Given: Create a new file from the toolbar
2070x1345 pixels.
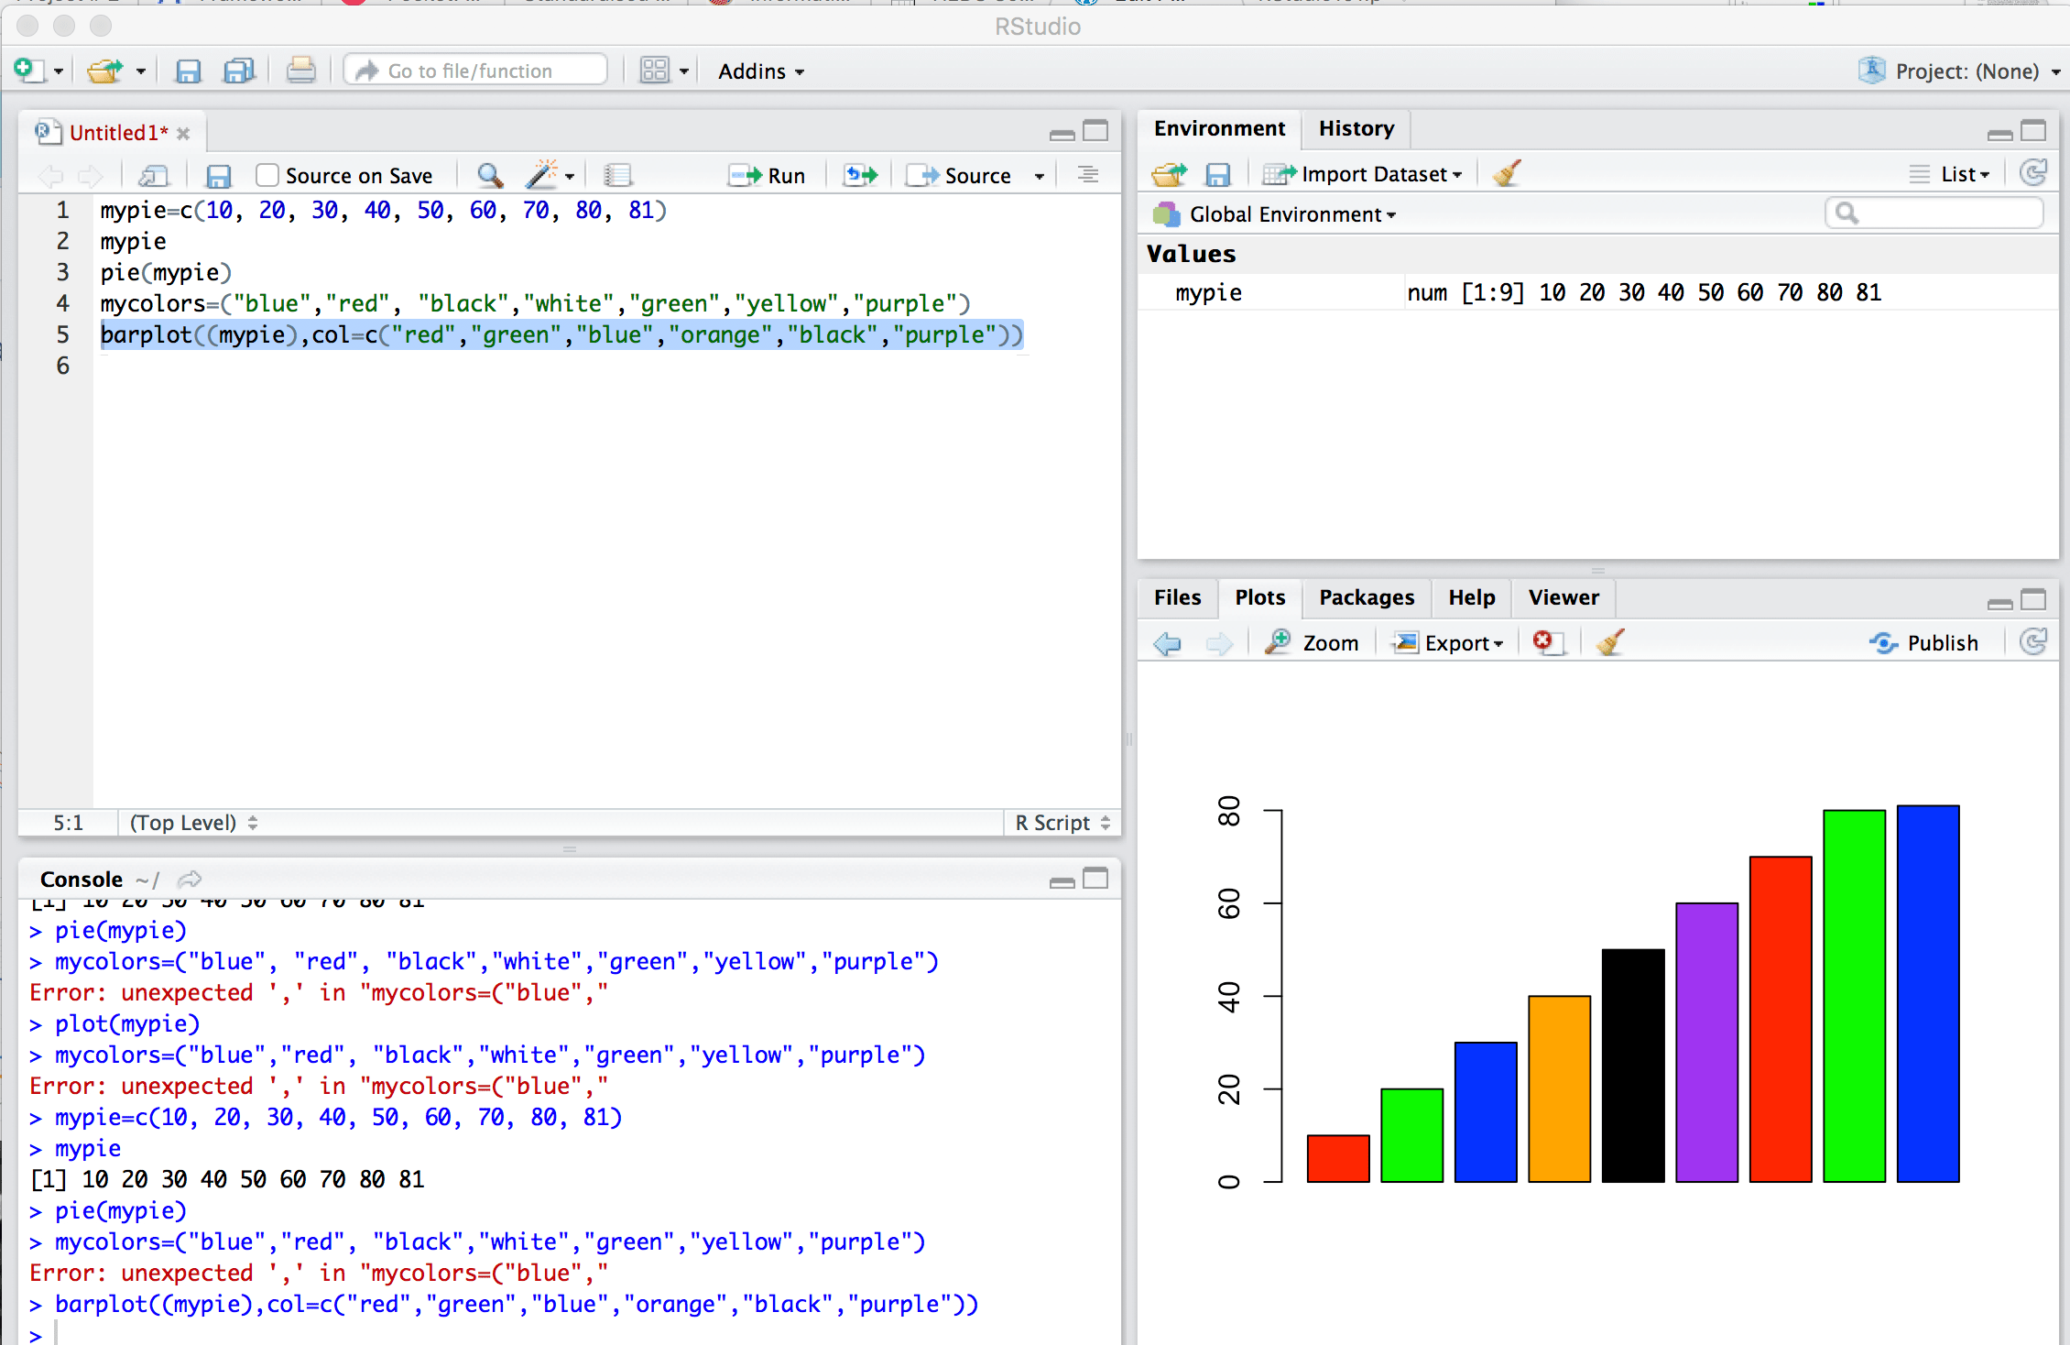Looking at the screenshot, I should coord(27,71).
